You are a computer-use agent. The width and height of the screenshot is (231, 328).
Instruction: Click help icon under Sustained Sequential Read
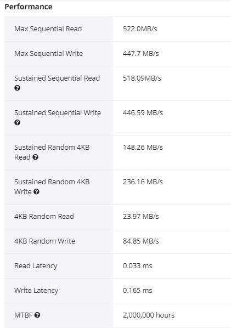[x=18, y=88]
